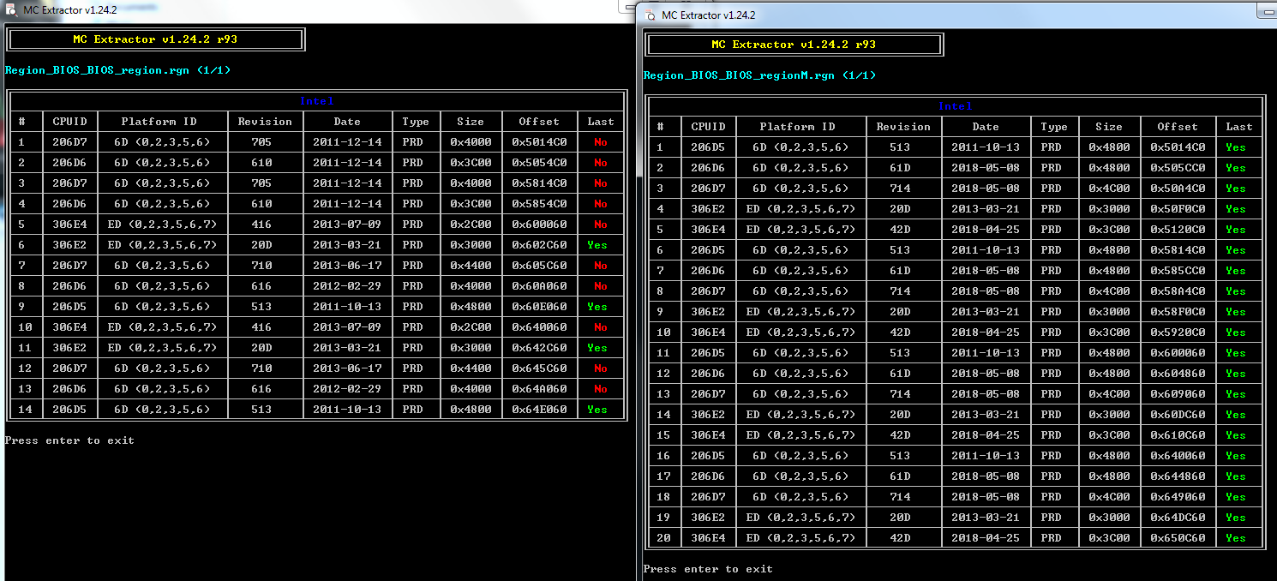
Task: Click the Platform ID header in right window
Action: click(x=797, y=127)
